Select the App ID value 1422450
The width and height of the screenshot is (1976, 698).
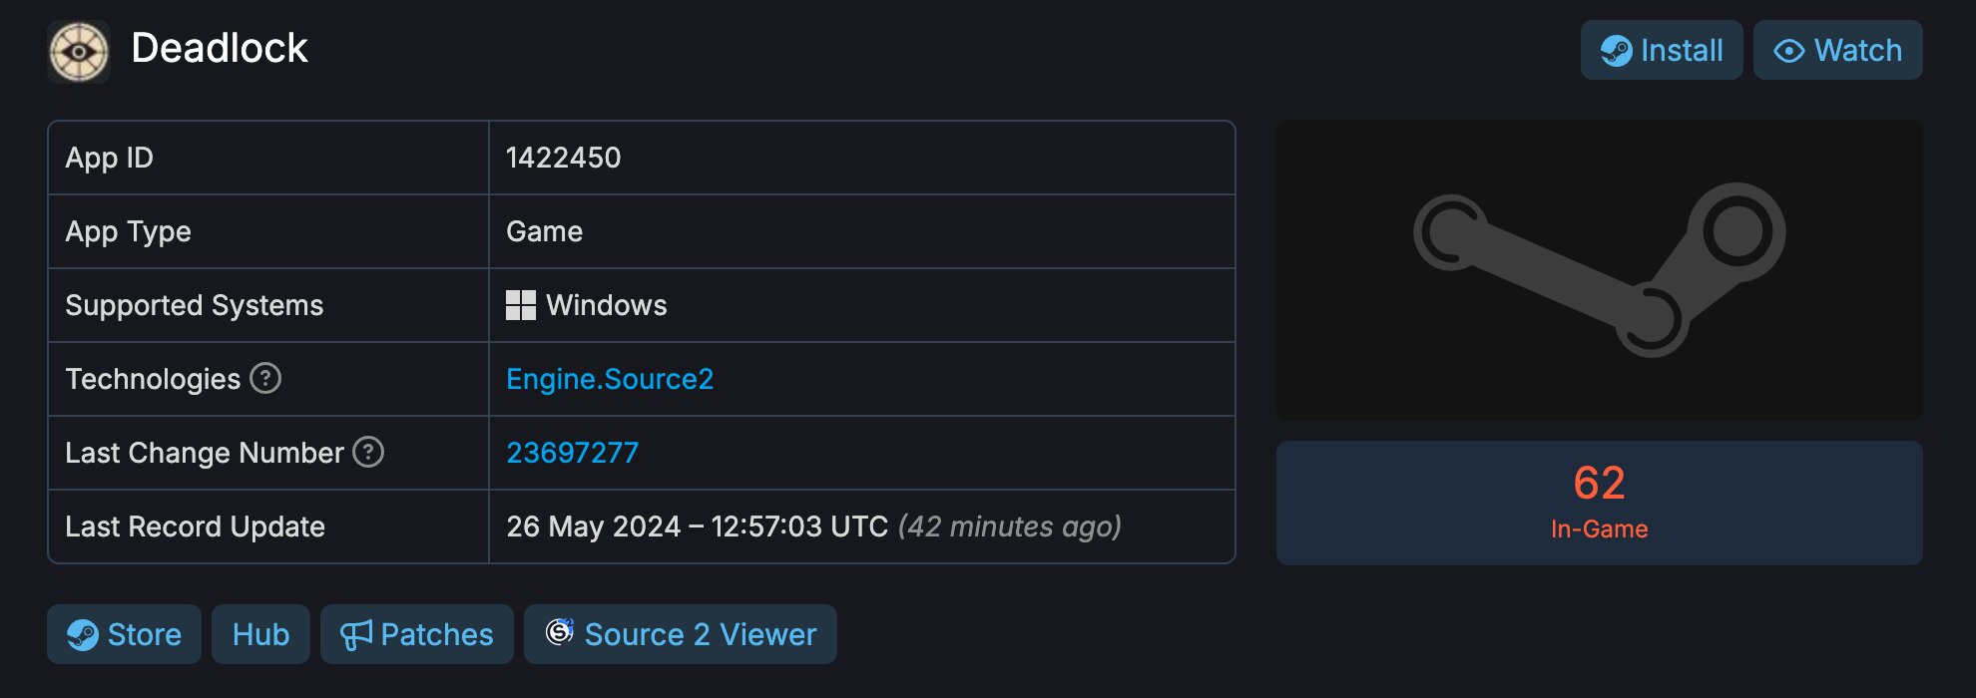pos(563,158)
